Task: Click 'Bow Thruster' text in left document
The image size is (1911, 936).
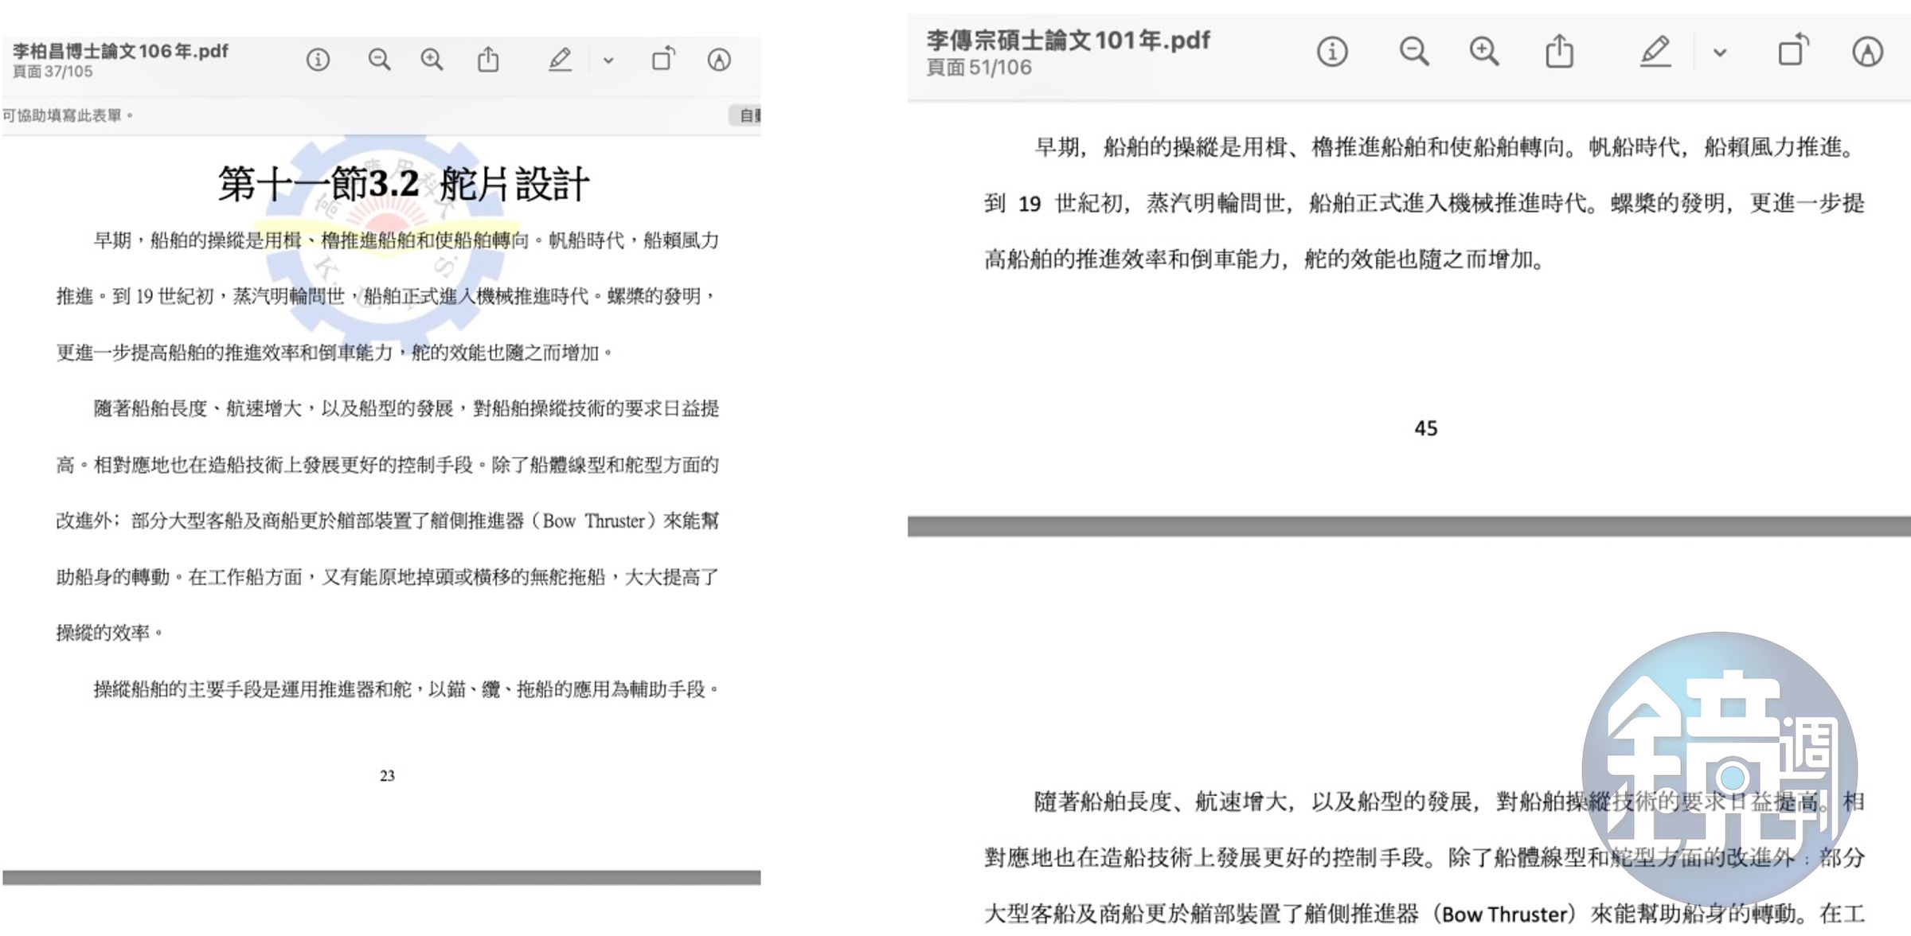Action: 593,521
